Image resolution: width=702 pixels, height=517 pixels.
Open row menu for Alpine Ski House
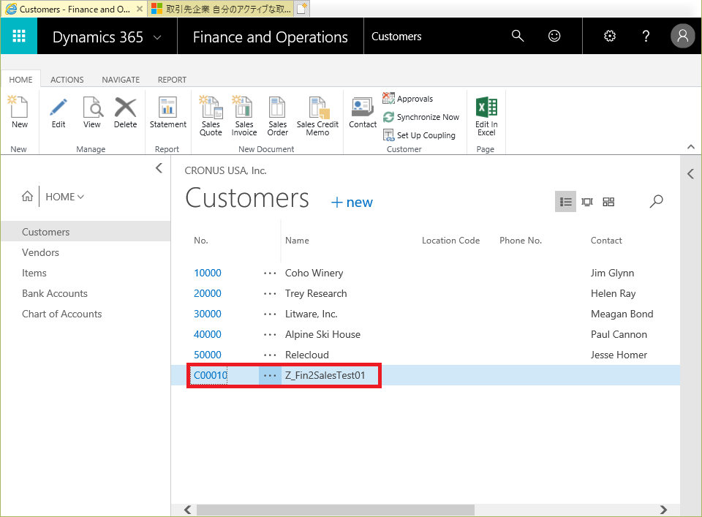click(x=270, y=334)
